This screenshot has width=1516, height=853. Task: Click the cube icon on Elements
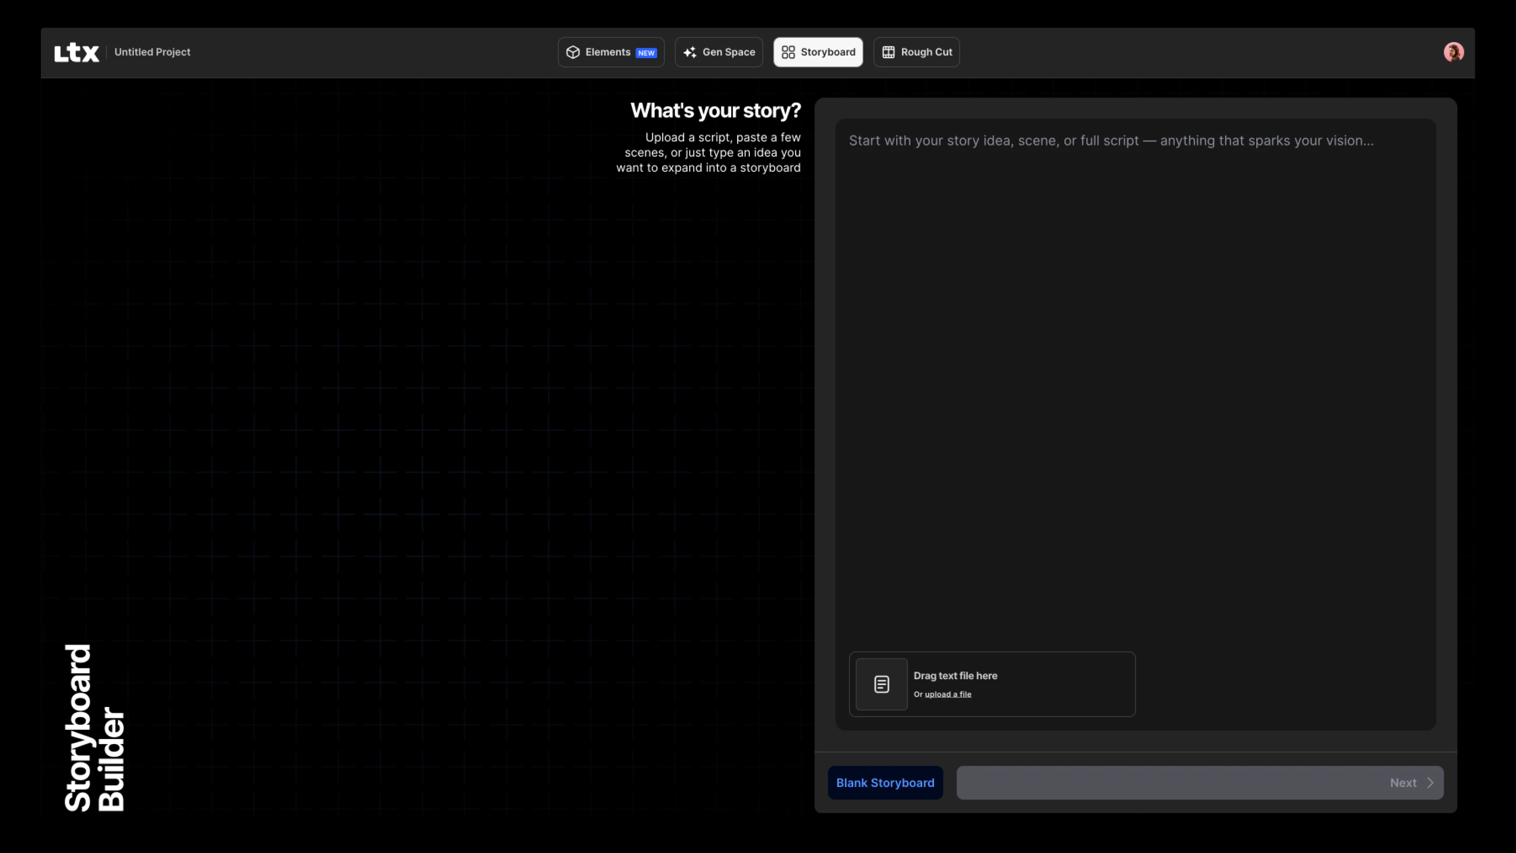click(572, 53)
